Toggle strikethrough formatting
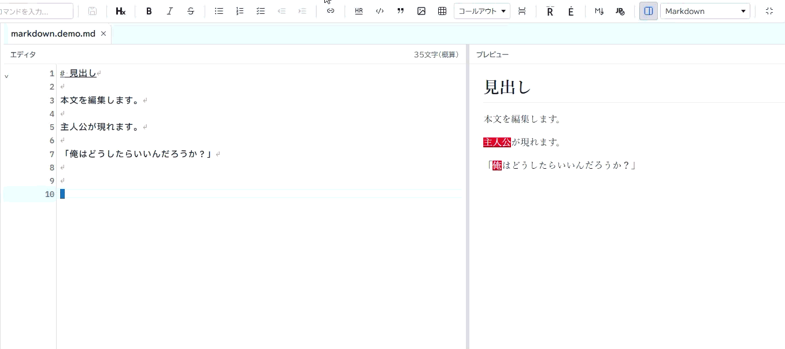 (191, 11)
